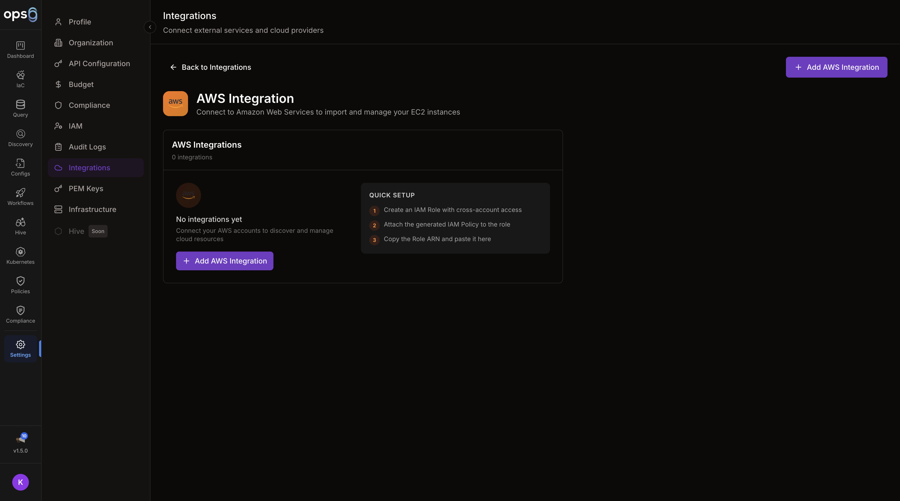Open PEM Keys settings page
The height and width of the screenshot is (501, 900).
point(86,189)
